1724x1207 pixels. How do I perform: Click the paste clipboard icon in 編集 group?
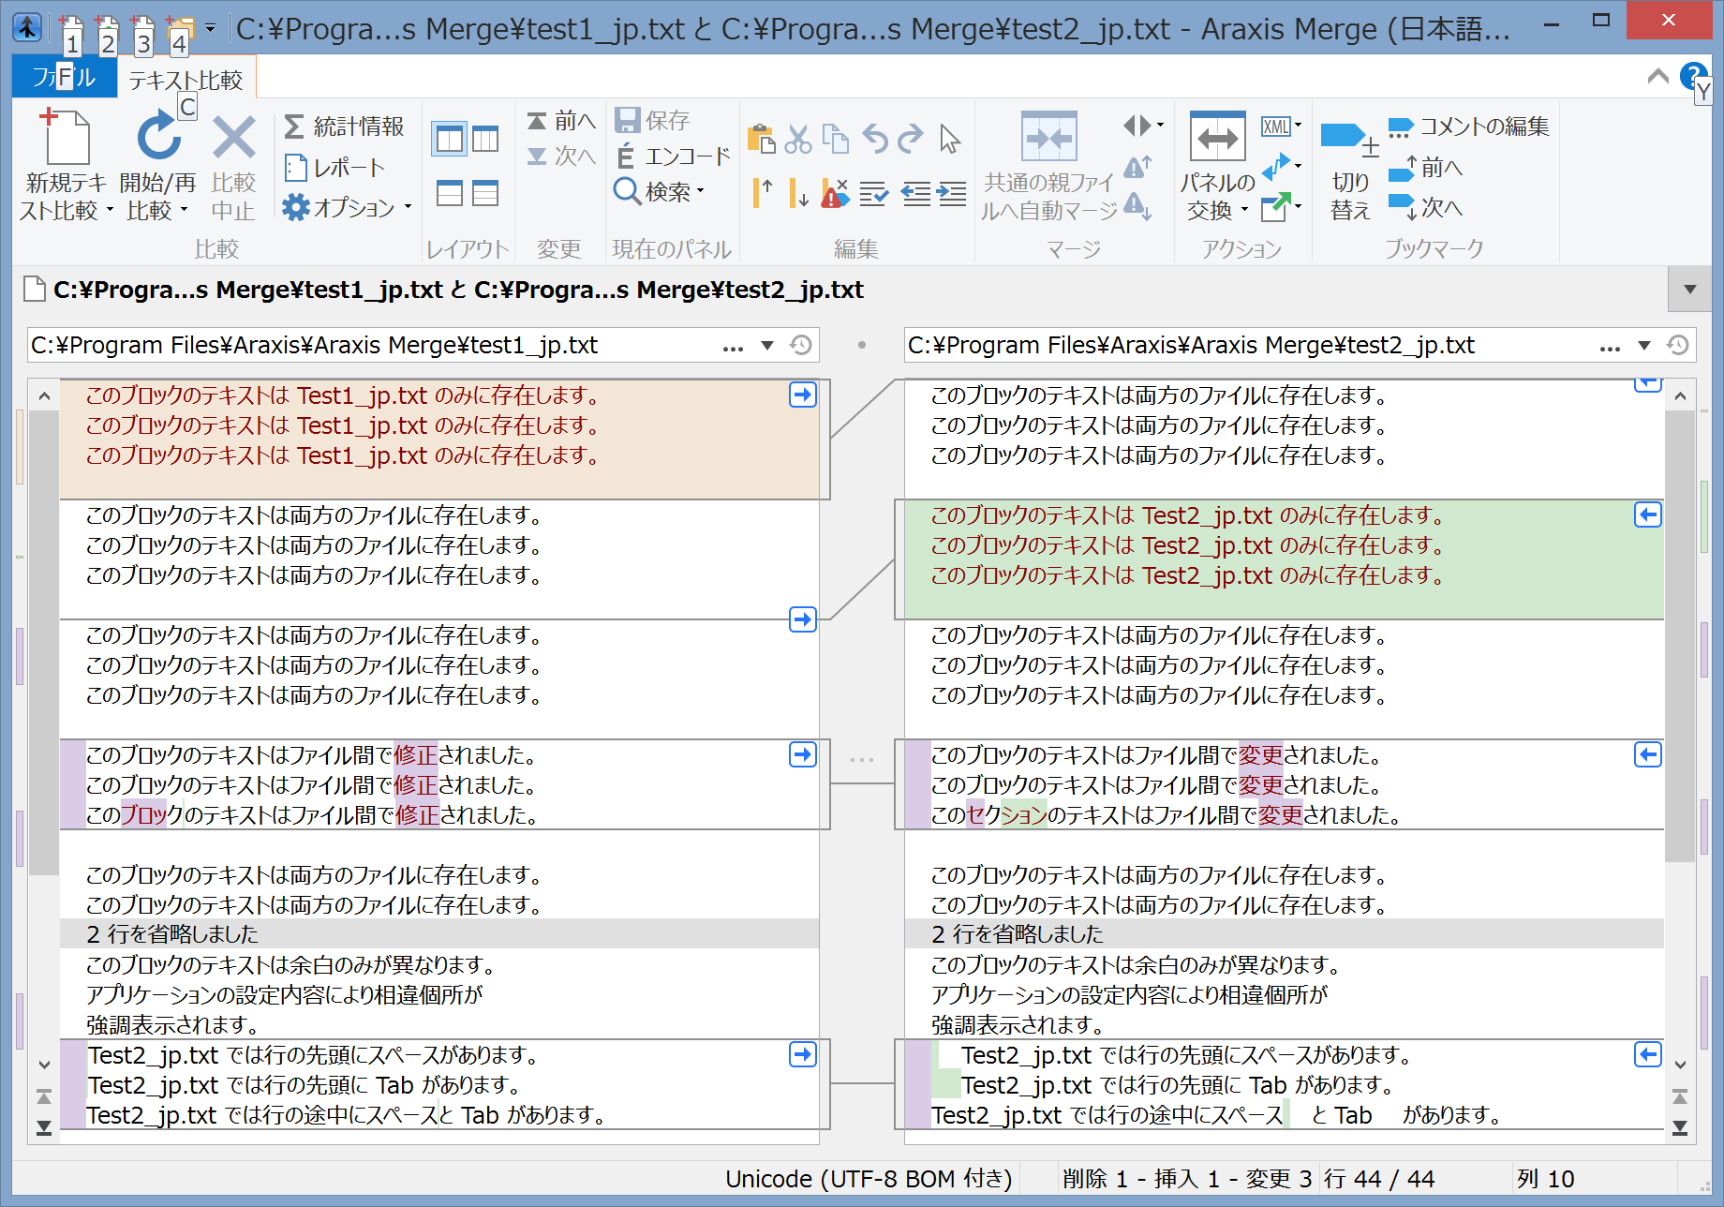tap(761, 140)
